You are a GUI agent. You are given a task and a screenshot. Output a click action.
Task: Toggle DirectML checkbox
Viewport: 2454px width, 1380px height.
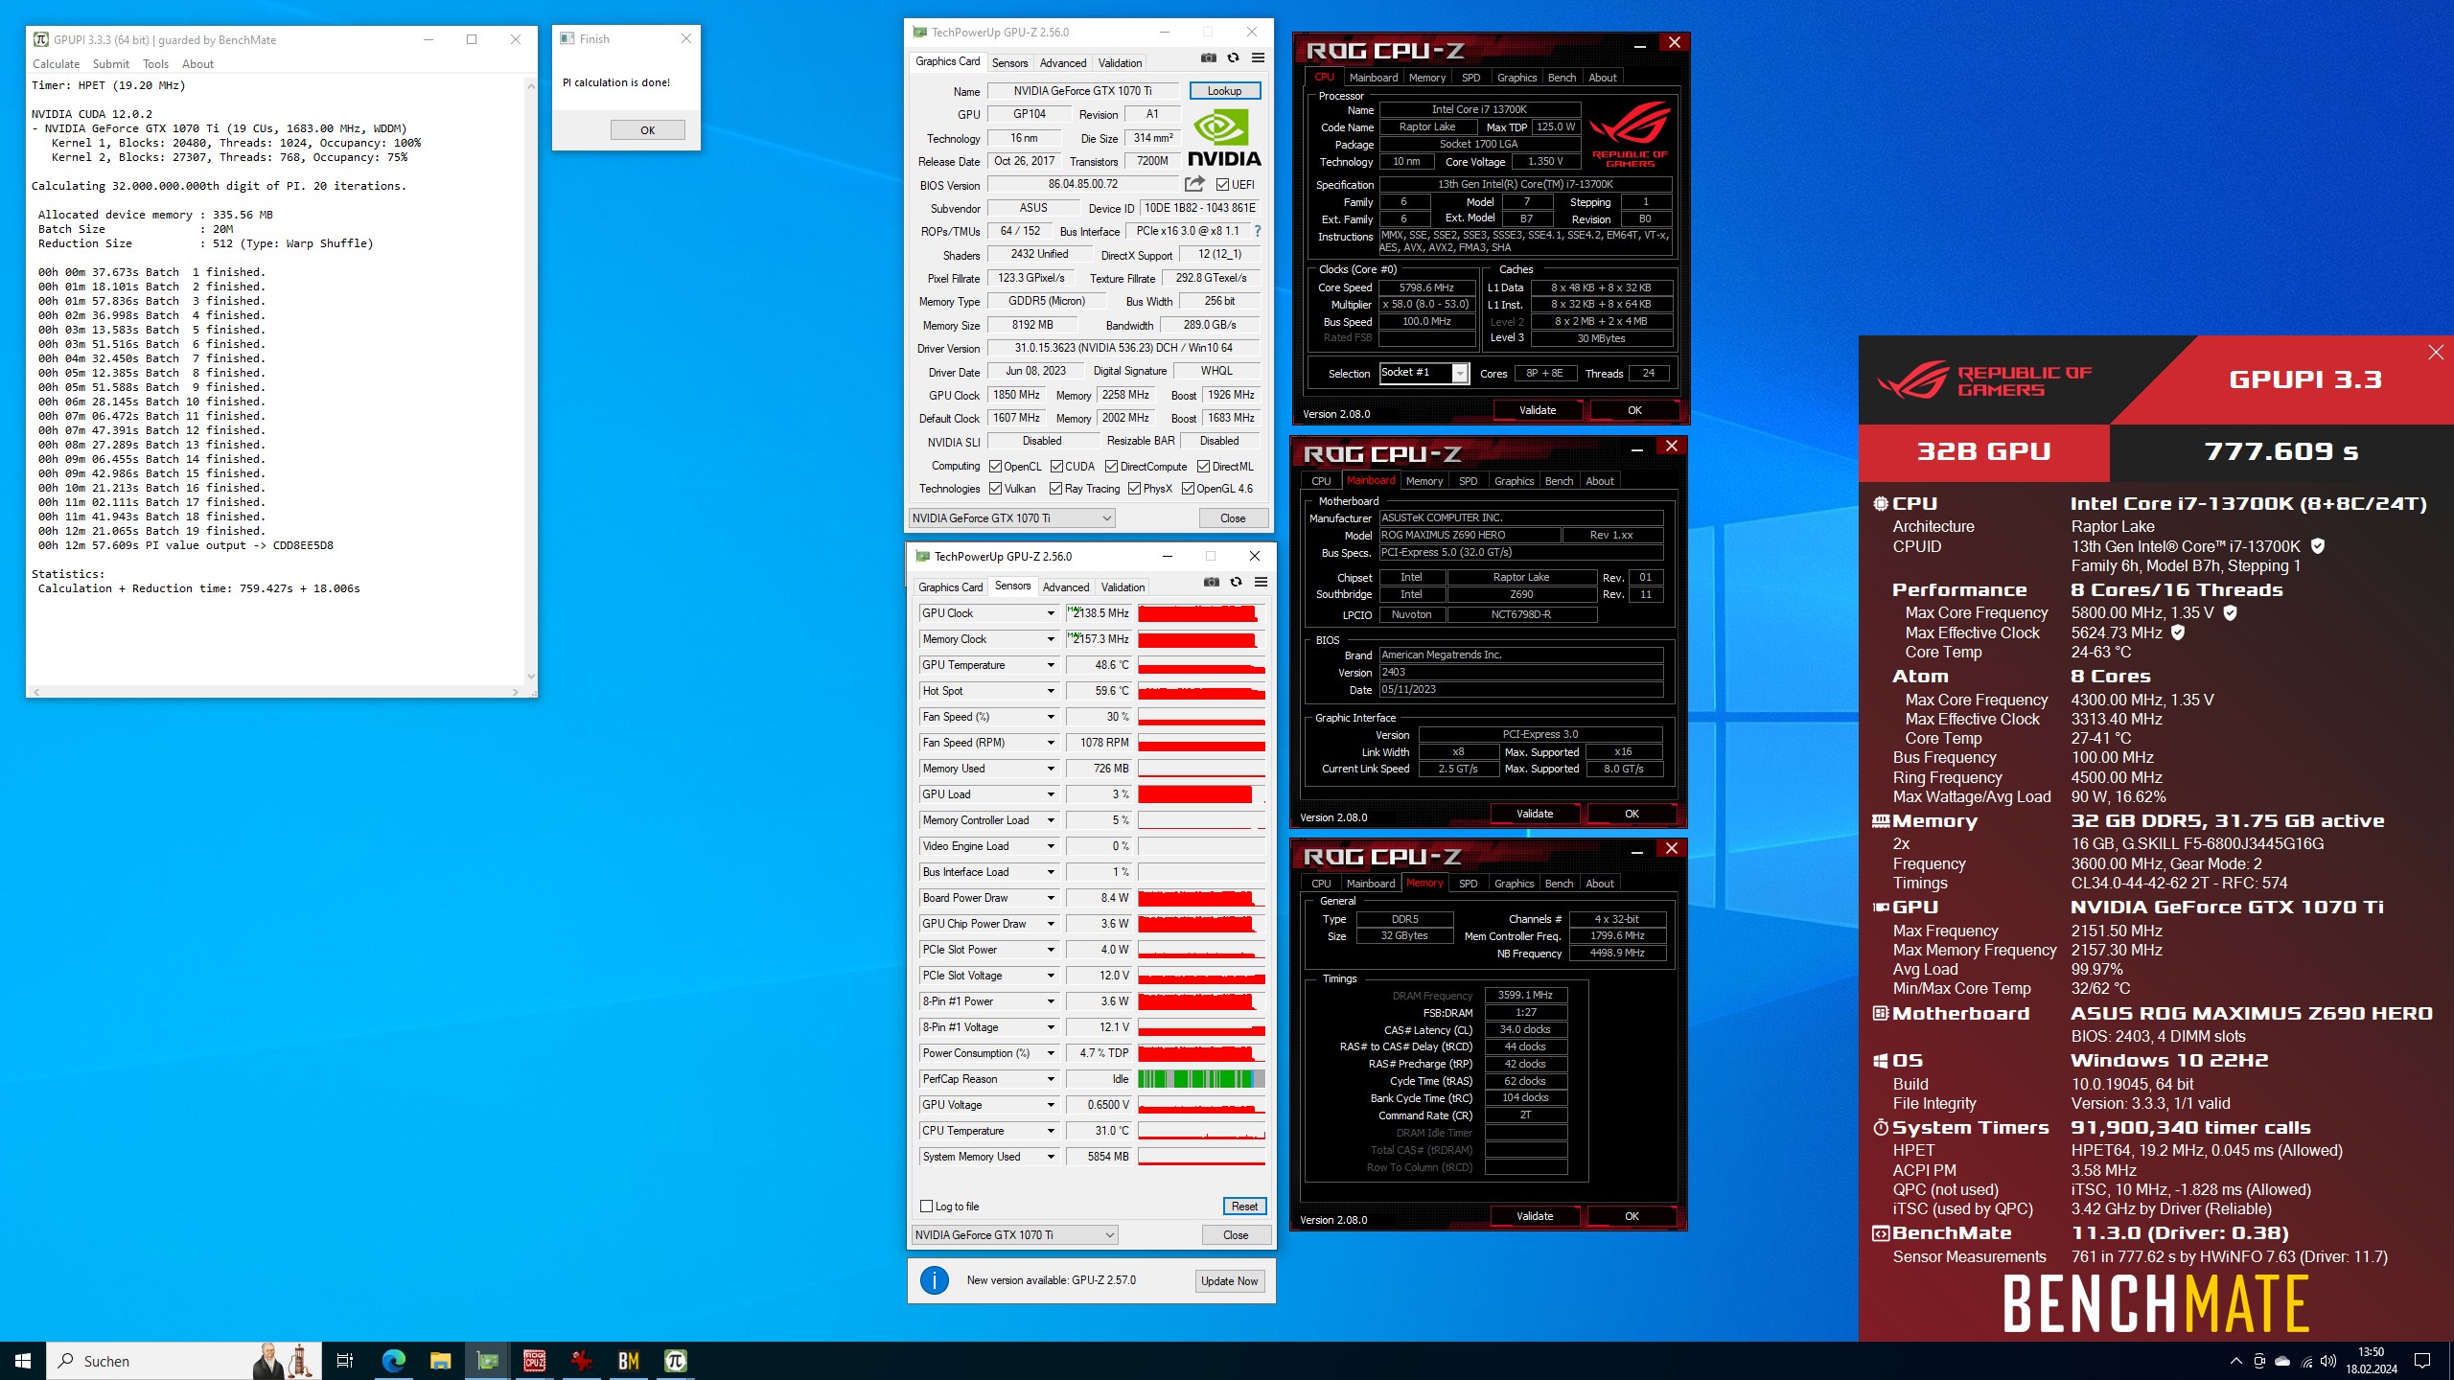pos(1203,467)
